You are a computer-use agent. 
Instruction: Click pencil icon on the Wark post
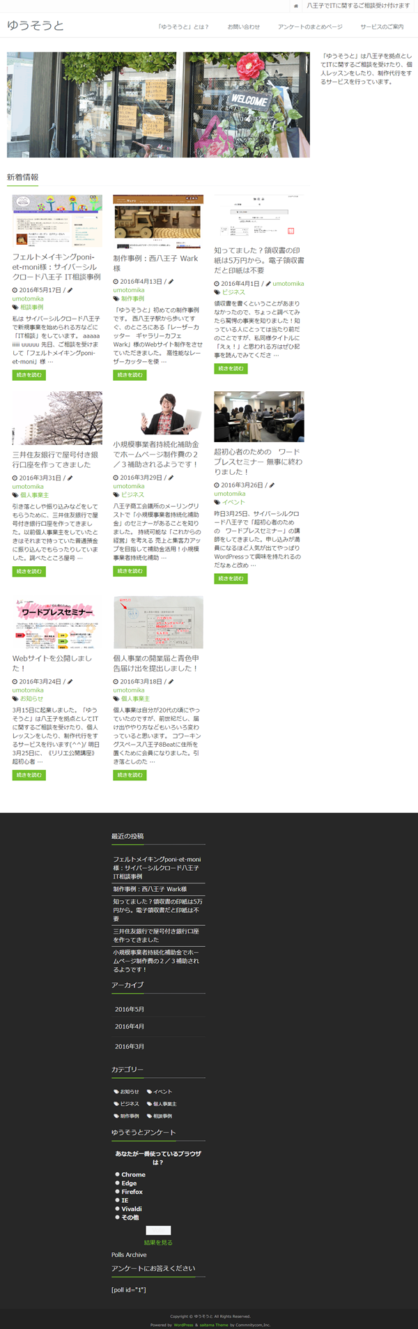tap(171, 282)
